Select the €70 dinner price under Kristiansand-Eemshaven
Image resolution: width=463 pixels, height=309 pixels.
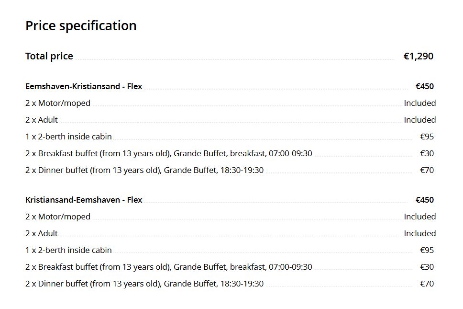pyautogui.click(x=427, y=284)
